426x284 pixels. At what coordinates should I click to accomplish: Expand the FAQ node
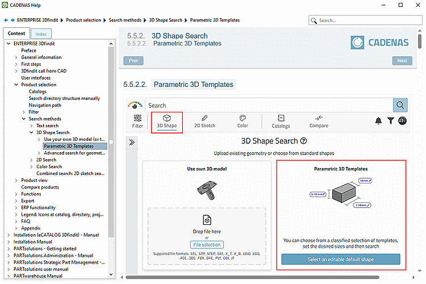click(16, 221)
